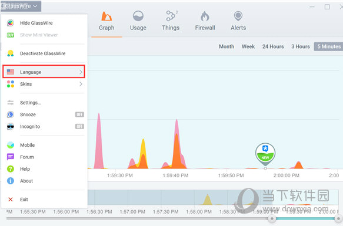Click the Incognito sunglasses icon
The height and width of the screenshot is (226, 343).
(11, 126)
